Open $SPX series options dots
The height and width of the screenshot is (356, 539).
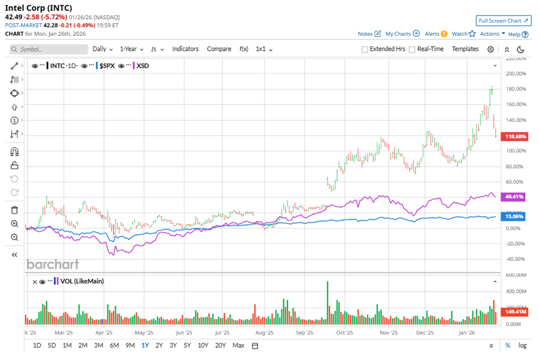[91, 65]
